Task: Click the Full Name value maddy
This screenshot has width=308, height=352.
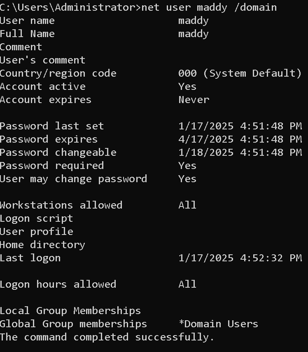Action: tap(194, 34)
